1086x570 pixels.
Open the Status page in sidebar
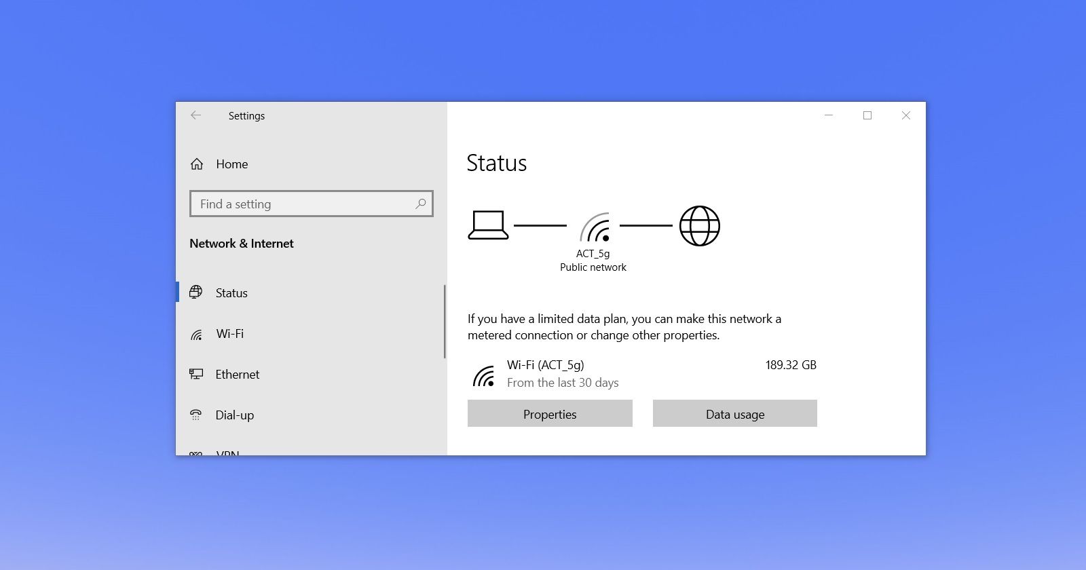click(231, 293)
